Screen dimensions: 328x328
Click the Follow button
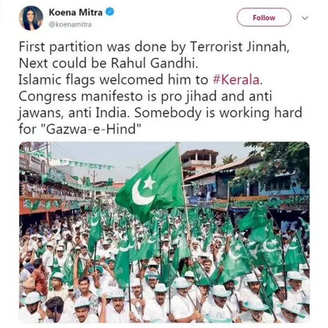pyautogui.click(x=264, y=17)
